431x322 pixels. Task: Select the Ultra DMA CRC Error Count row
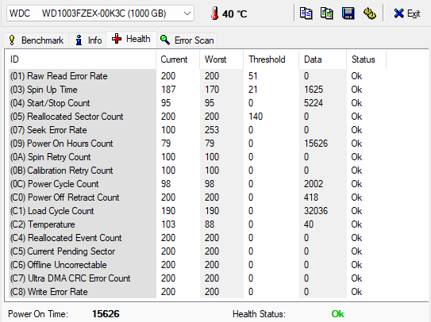coord(198,278)
